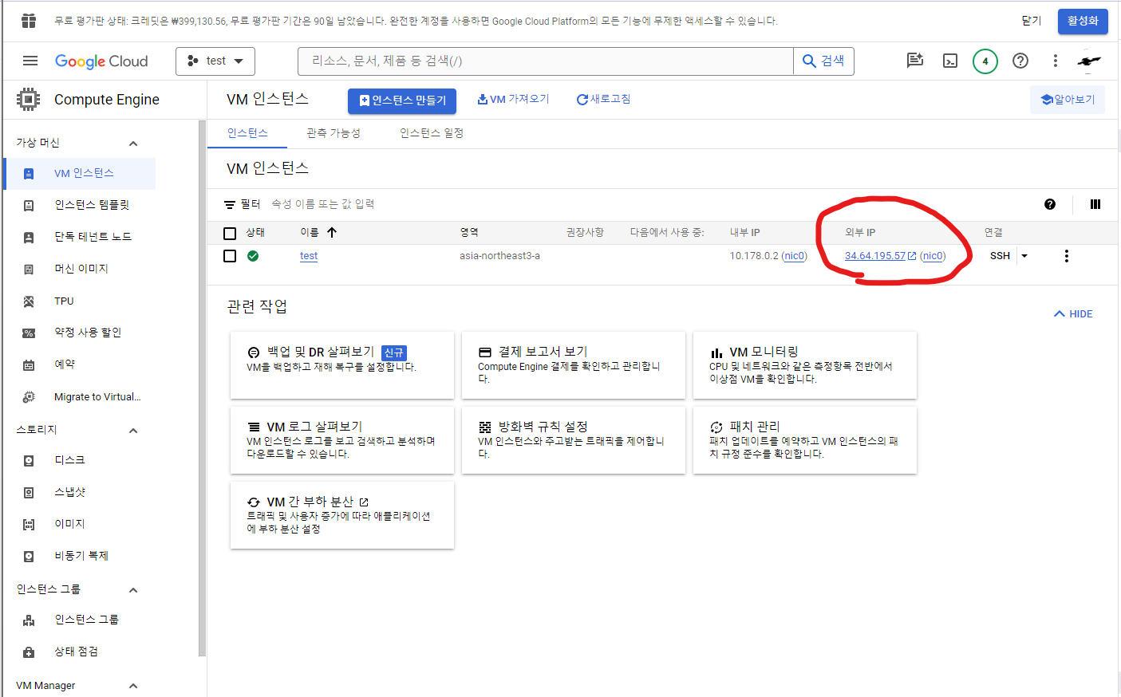Click the 예약 calendar icon
Viewport: 1121px width, 697px height.
point(29,365)
